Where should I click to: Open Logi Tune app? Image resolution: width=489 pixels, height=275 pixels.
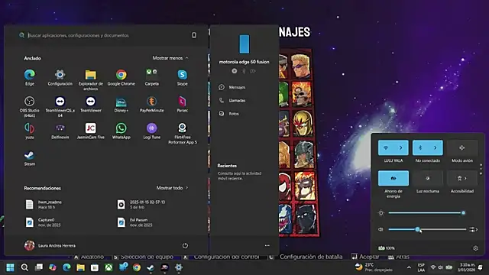pyautogui.click(x=152, y=131)
